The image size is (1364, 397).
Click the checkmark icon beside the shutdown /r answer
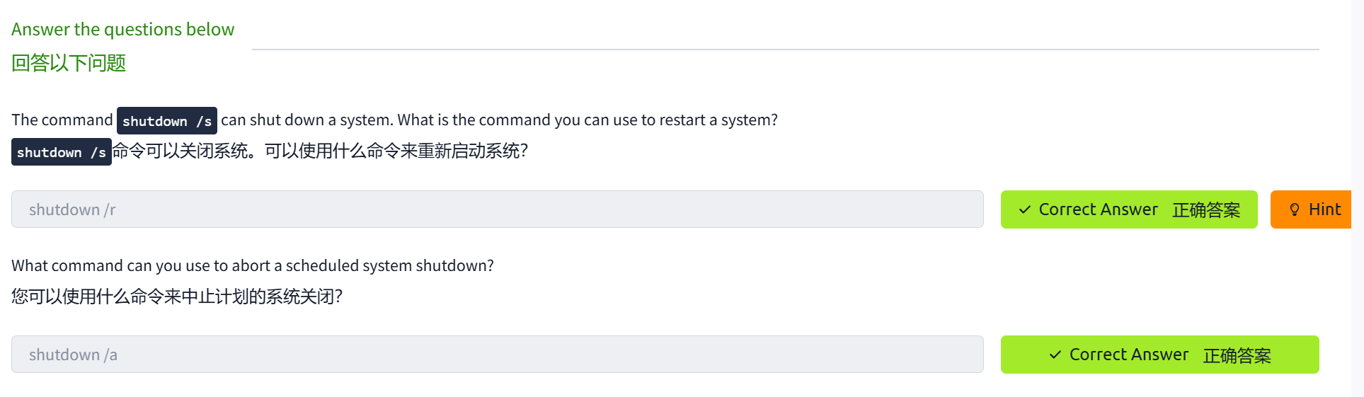tap(1024, 209)
